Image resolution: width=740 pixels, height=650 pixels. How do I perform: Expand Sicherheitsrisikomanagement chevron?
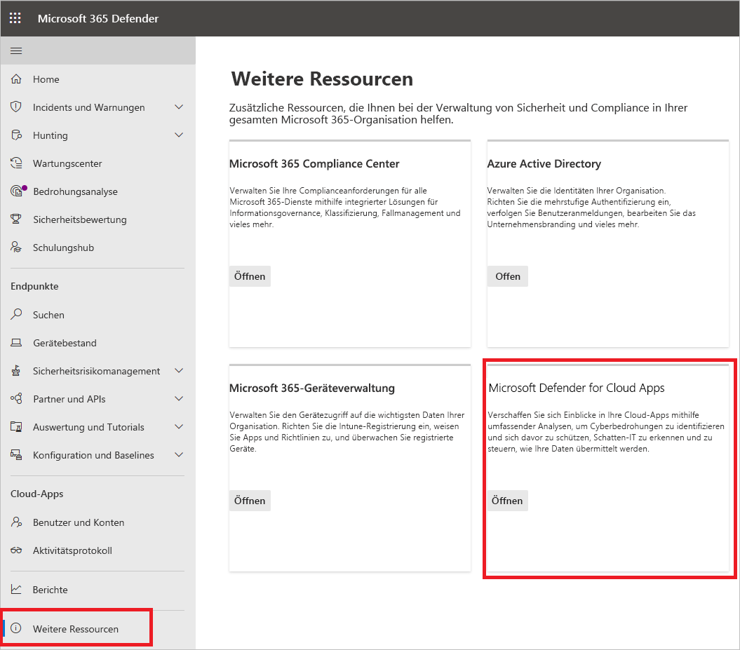[179, 371]
